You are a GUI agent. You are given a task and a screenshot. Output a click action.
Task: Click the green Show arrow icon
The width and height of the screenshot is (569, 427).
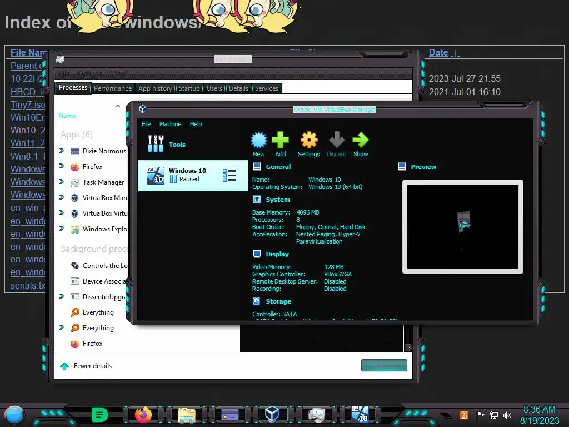click(x=360, y=140)
